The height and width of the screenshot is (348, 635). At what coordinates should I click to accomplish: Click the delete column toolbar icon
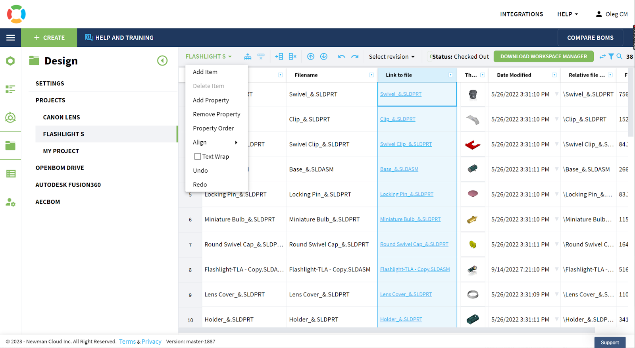292,57
